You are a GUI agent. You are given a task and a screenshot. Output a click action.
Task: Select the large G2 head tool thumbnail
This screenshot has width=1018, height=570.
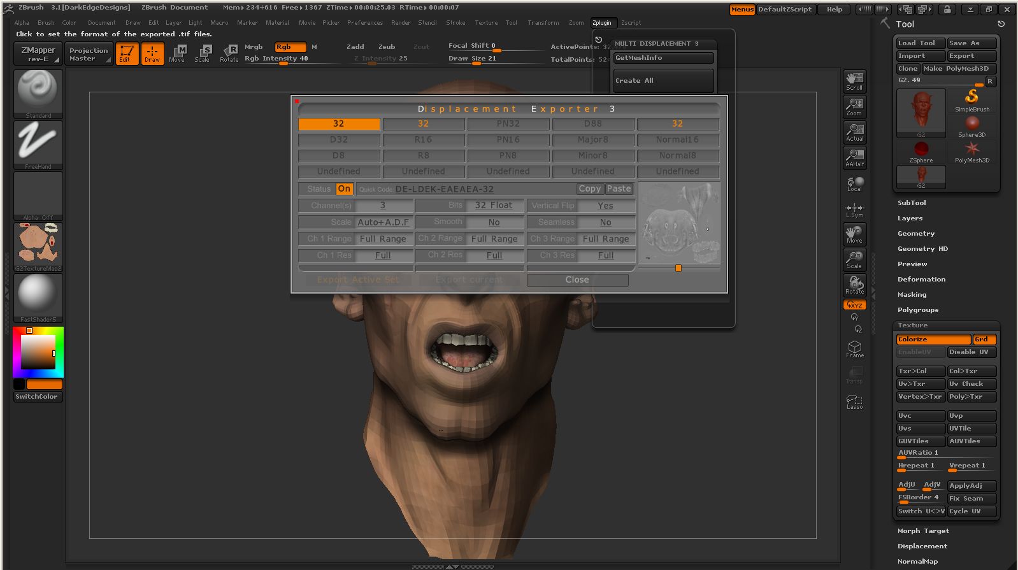tap(921, 113)
